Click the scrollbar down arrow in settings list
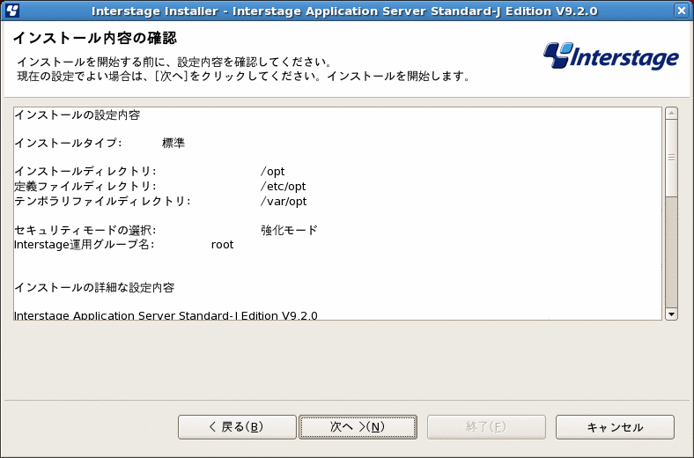 tap(671, 314)
